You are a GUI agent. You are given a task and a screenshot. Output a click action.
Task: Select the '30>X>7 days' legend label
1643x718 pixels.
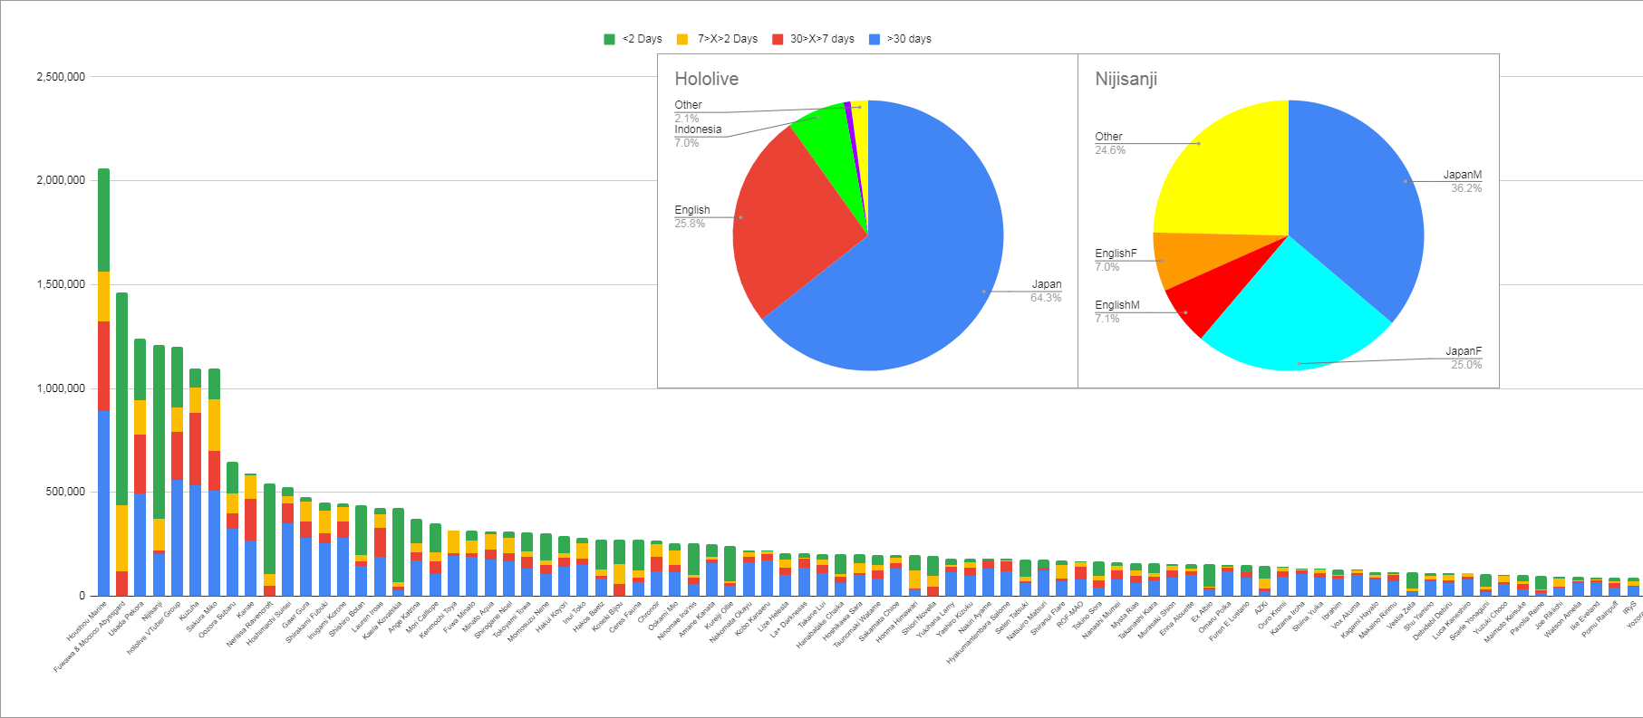click(x=822, y=39)
